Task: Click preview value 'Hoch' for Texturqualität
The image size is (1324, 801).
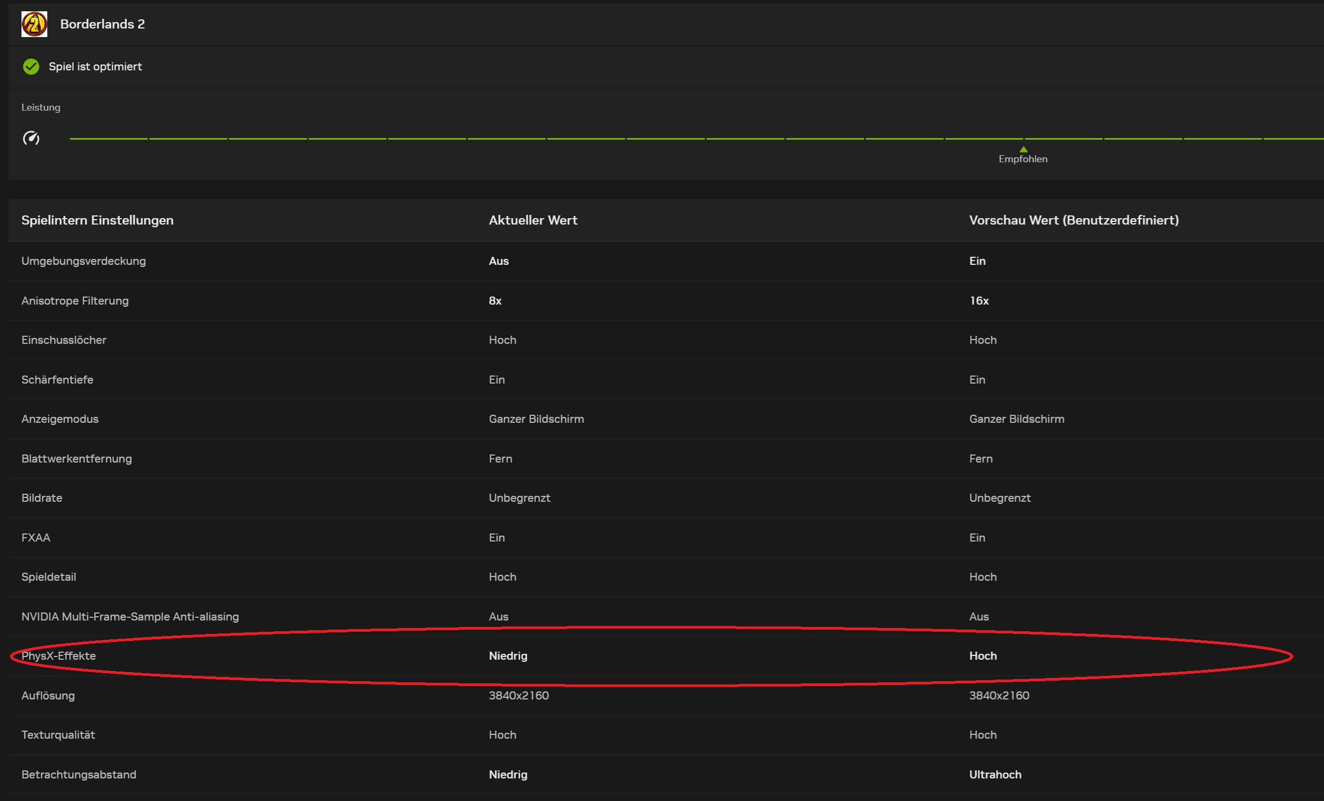Action: pos(983,735)
